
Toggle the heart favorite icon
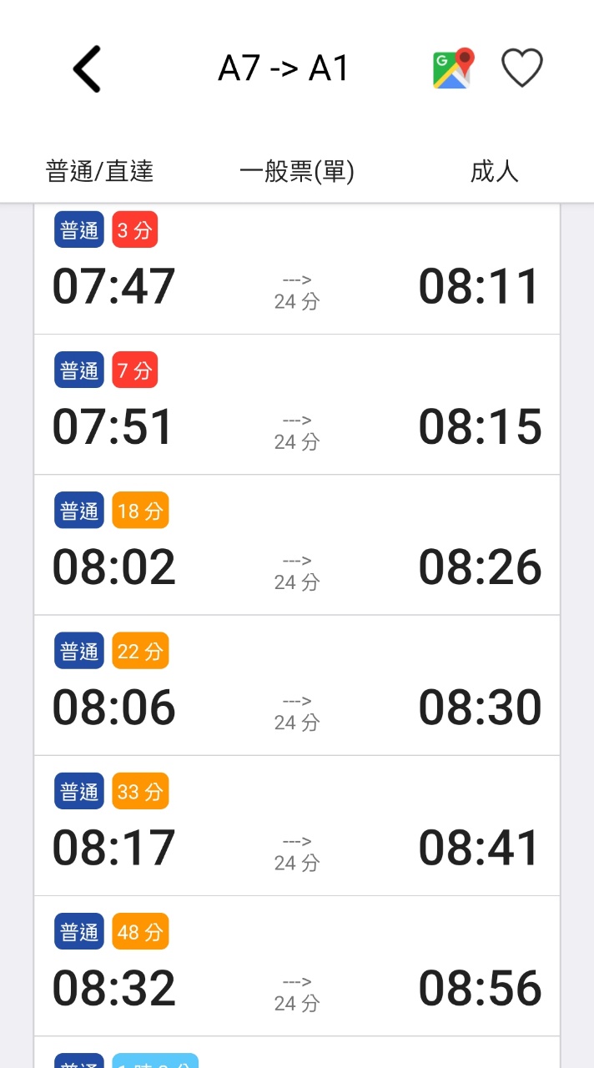tap(522, 68)
